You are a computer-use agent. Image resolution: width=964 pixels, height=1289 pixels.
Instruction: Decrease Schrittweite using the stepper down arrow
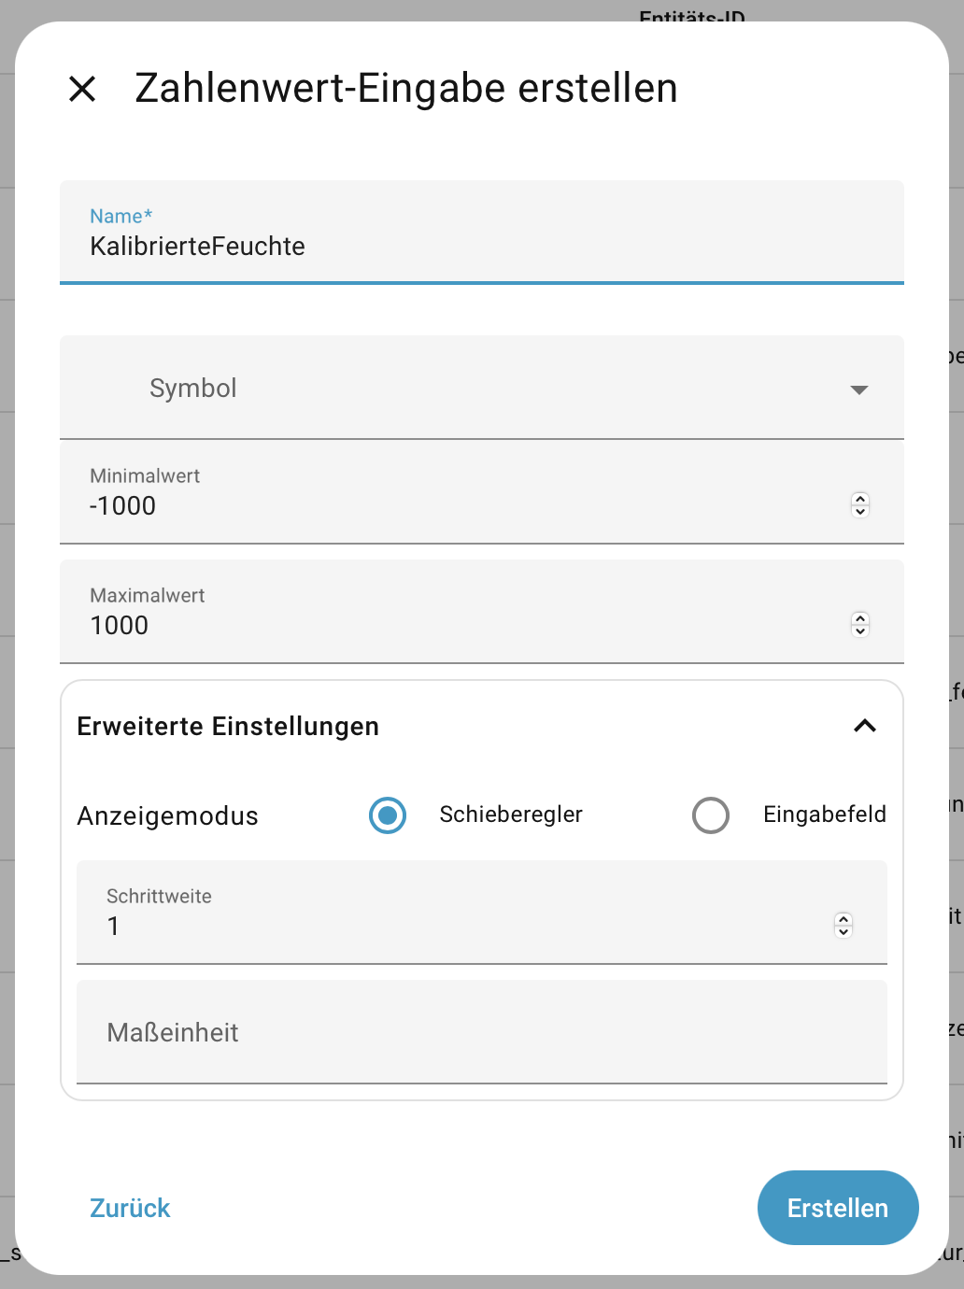coord(843,932)
